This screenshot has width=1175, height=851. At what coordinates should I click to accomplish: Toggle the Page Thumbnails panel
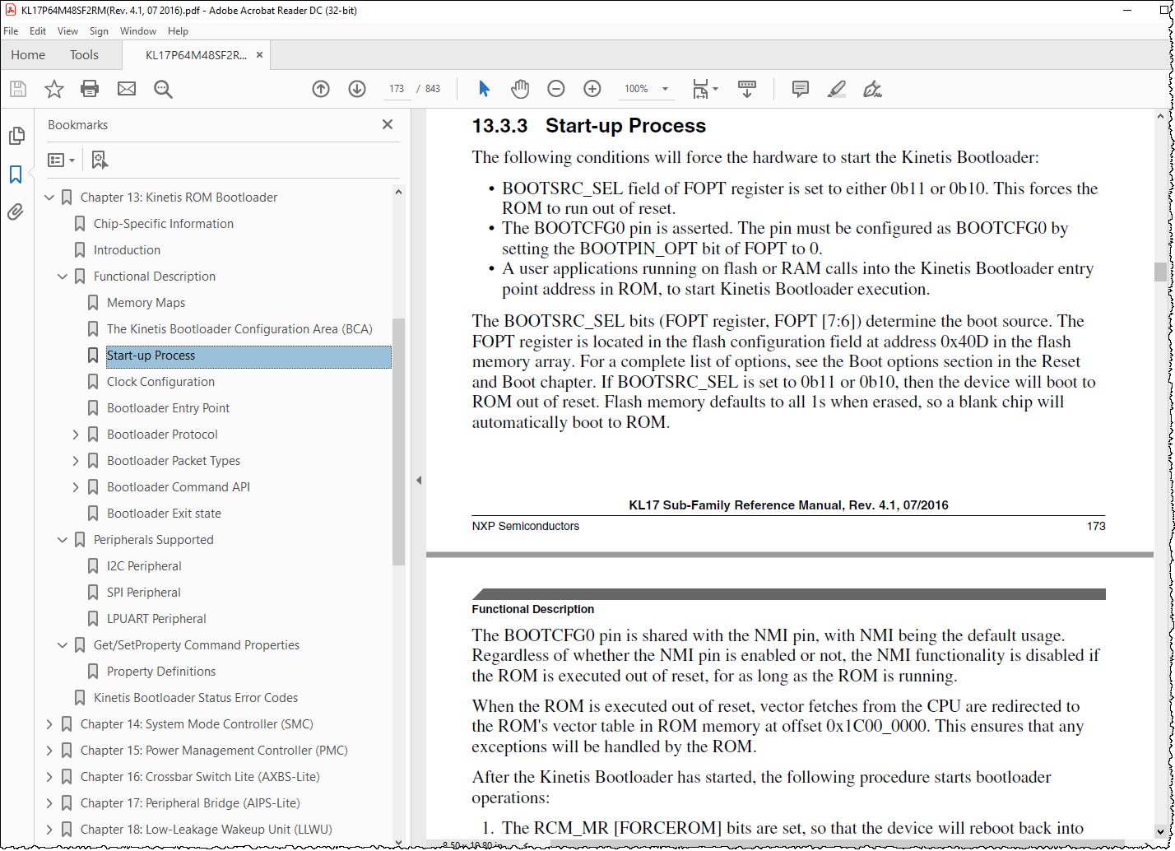(x=16, y=136)
